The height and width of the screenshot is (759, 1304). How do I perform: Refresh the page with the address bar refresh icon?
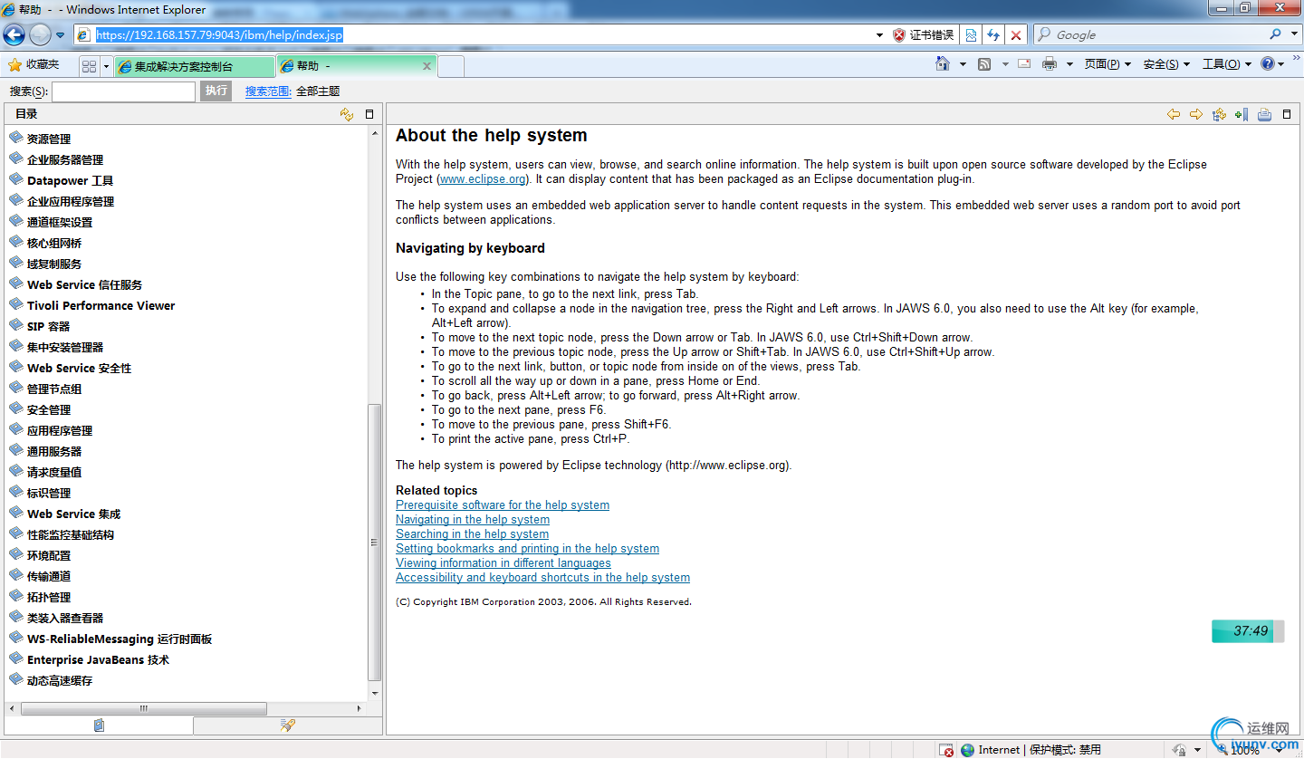993,34
